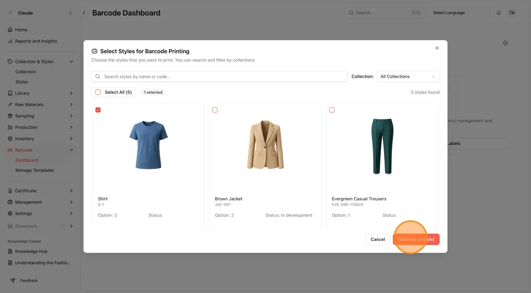The image size is (531, 293).
Task: Click the Barcode icon in sidebar
Action: 10,150
